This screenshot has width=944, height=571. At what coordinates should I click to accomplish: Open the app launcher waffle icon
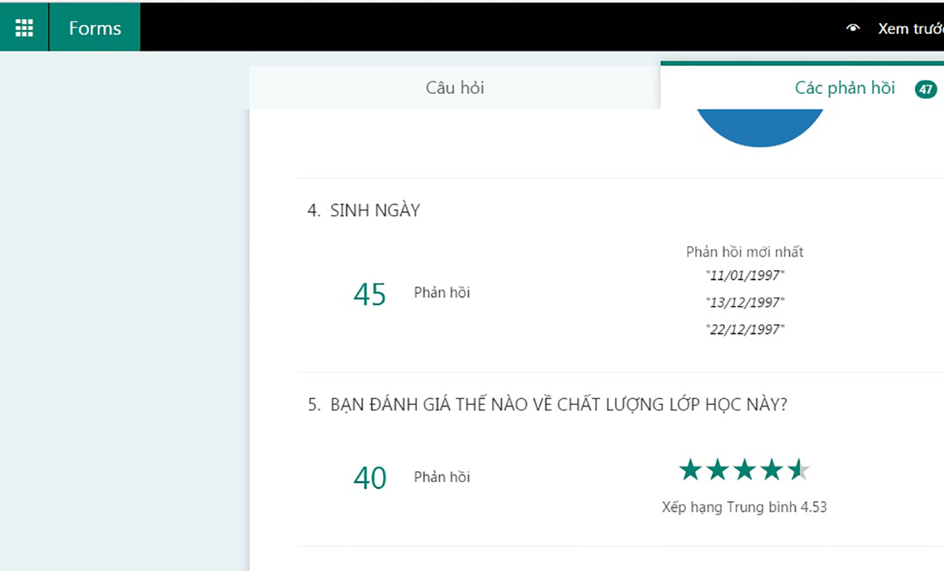24,27
